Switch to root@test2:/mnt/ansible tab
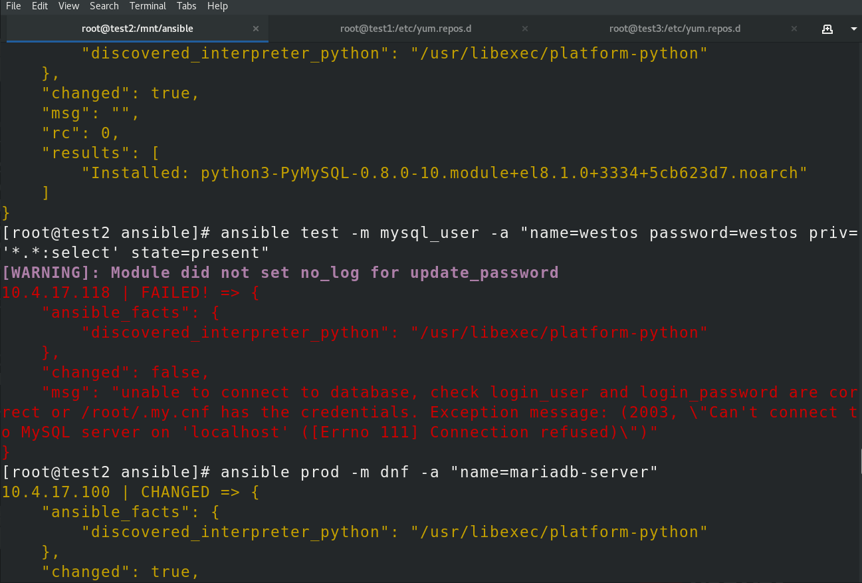Image resolution: width=862 pixels, height=583 pixels. point(138,29)
